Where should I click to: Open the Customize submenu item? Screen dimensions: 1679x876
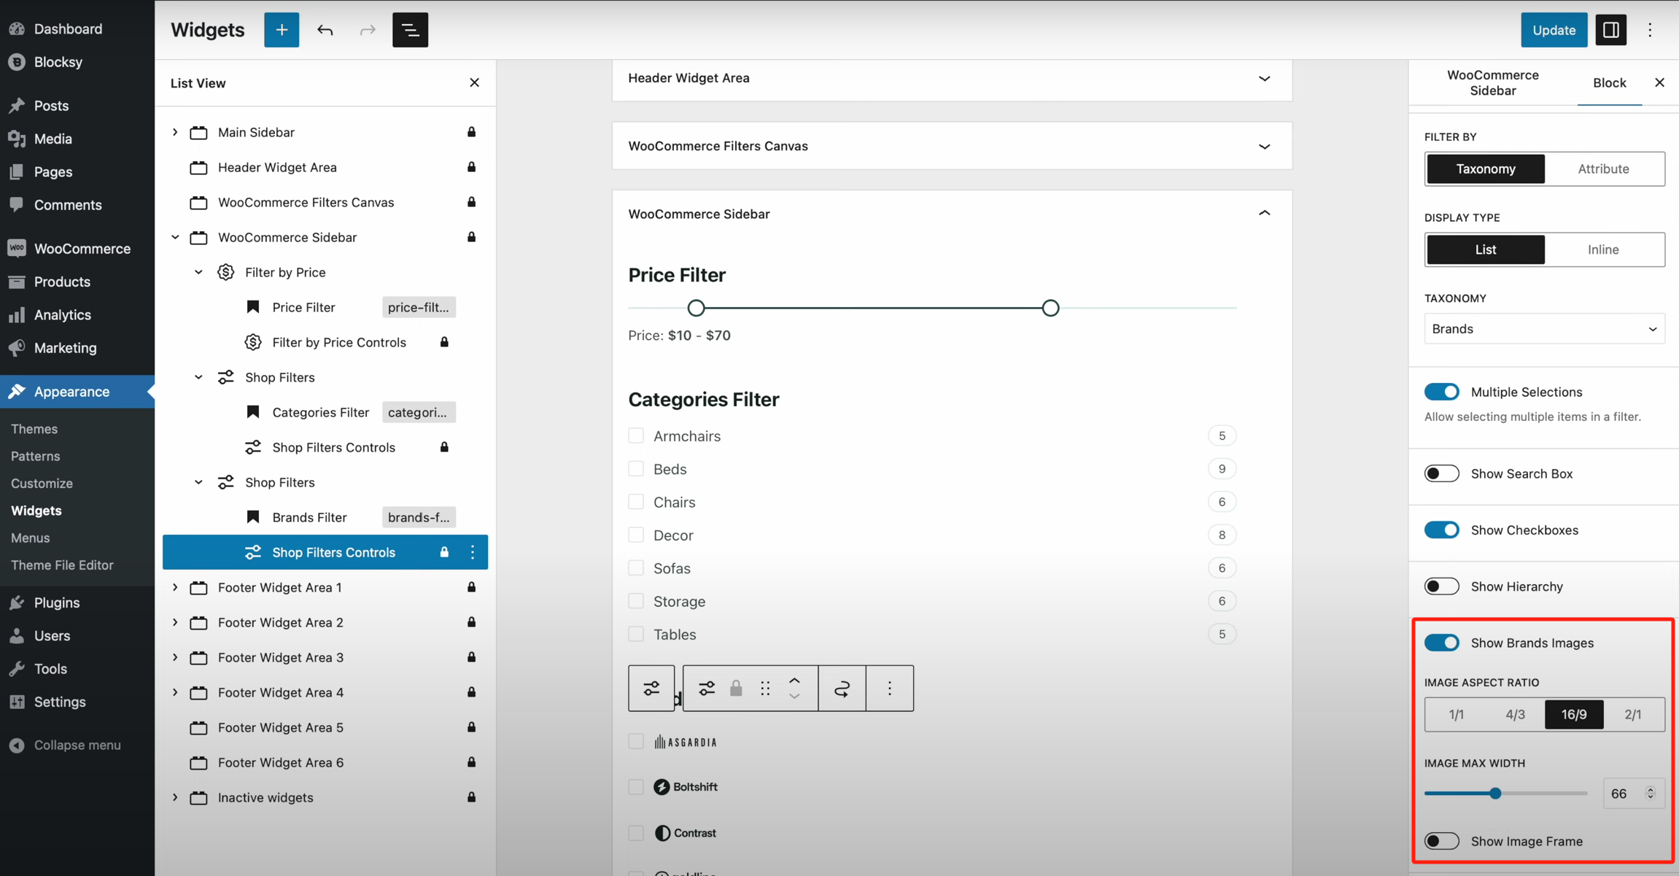42,483
